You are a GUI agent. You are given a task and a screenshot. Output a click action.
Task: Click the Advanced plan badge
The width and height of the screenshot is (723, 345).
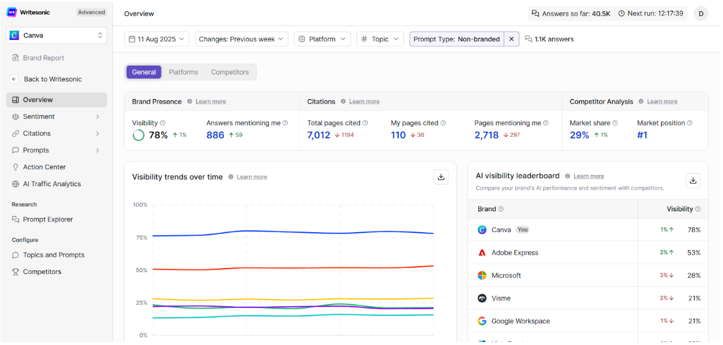(x=91, y=12)
